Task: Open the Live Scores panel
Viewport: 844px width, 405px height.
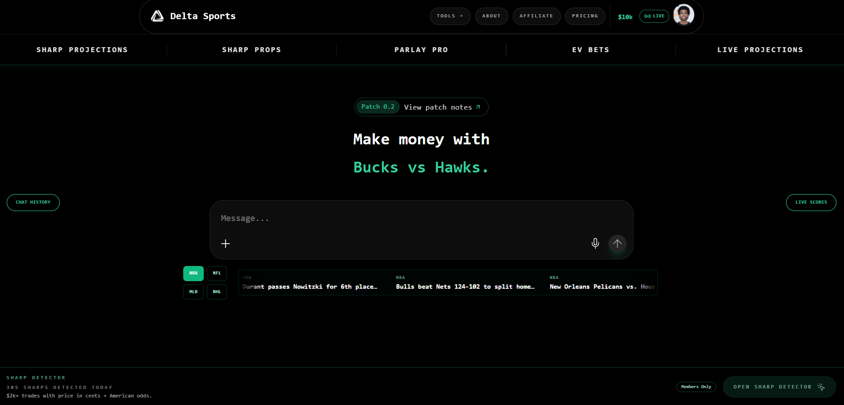Action: (x=811, y=202)
